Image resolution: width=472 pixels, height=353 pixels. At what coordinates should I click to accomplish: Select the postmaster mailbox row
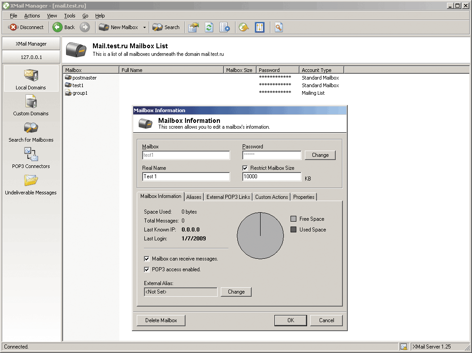(x=202, y=78)
